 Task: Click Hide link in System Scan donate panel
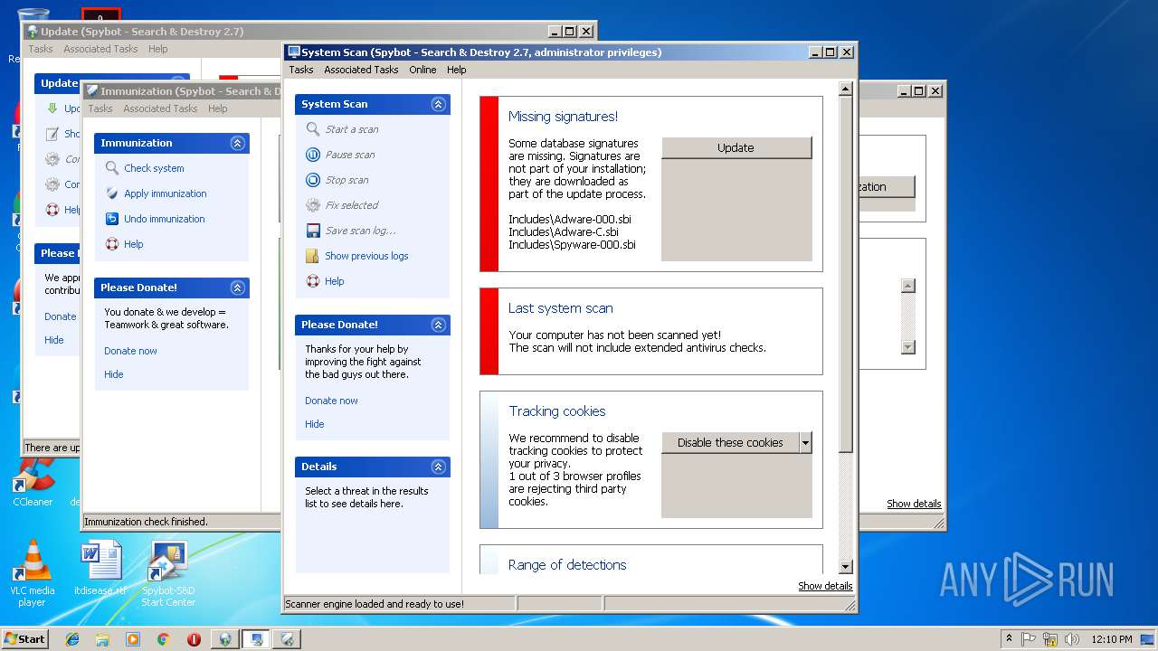tap(315, 424)
